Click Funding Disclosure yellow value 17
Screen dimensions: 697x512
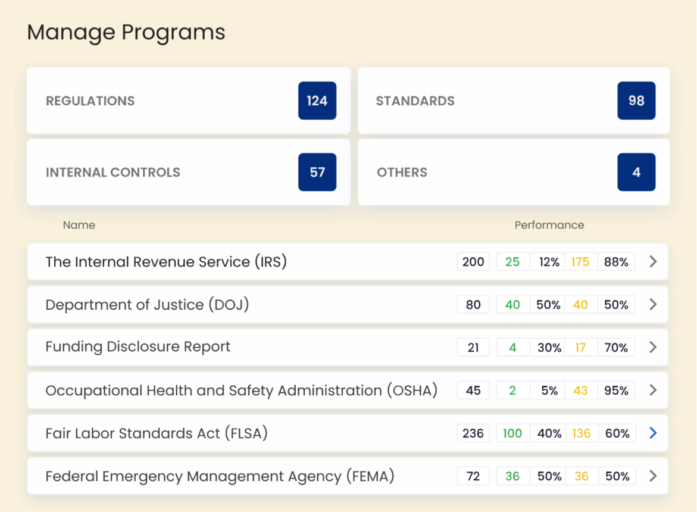[x=580, y=347]
